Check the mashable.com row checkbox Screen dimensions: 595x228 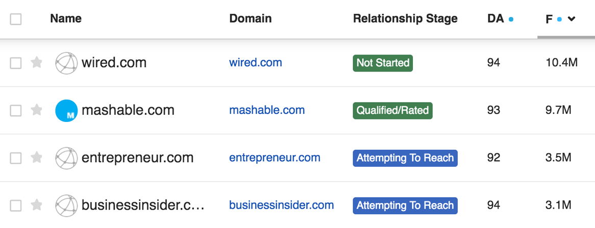pos(16,111)
